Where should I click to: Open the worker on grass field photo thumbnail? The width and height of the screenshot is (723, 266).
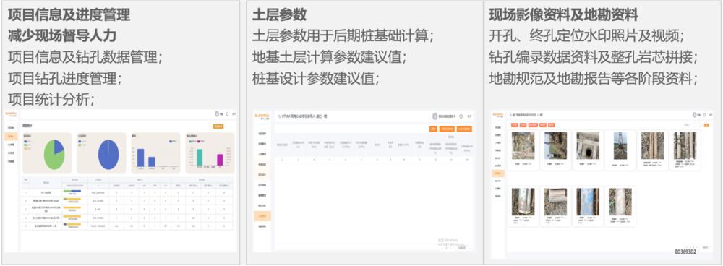pyautogui.click(x=555, y=146)
